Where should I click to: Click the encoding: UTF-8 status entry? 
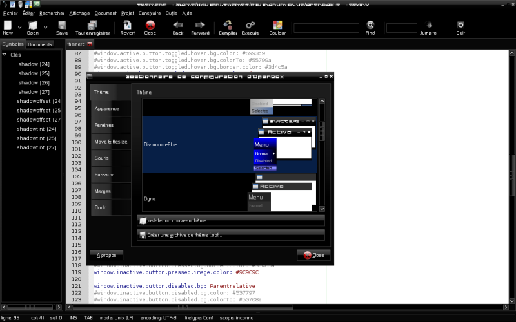(158, 317)
